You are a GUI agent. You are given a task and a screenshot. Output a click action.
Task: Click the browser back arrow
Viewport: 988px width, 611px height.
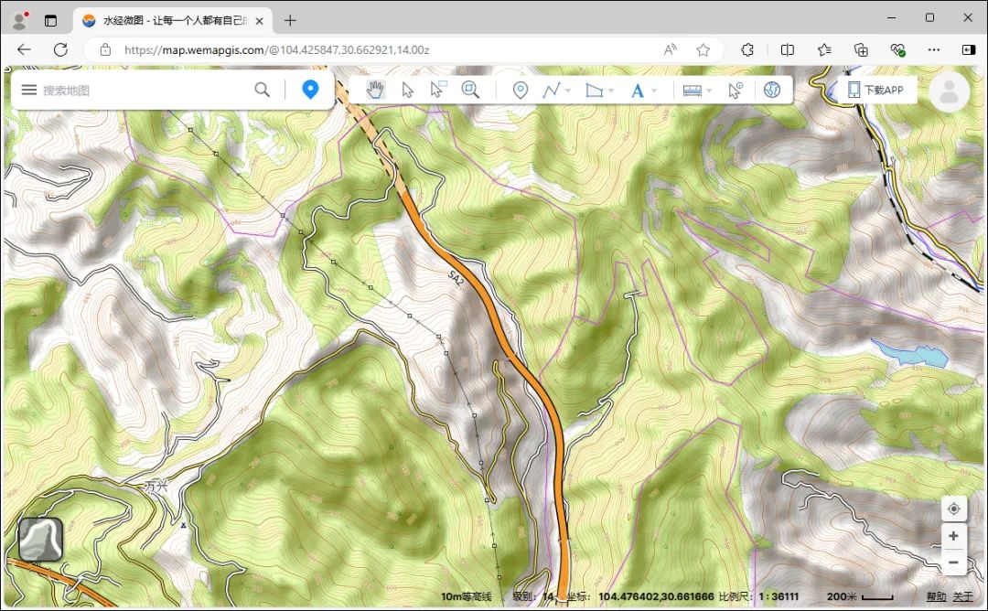click(x=24, y=49)
